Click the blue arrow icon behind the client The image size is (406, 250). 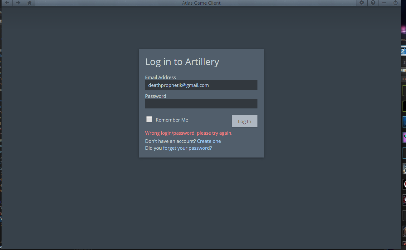coord(404,51)
